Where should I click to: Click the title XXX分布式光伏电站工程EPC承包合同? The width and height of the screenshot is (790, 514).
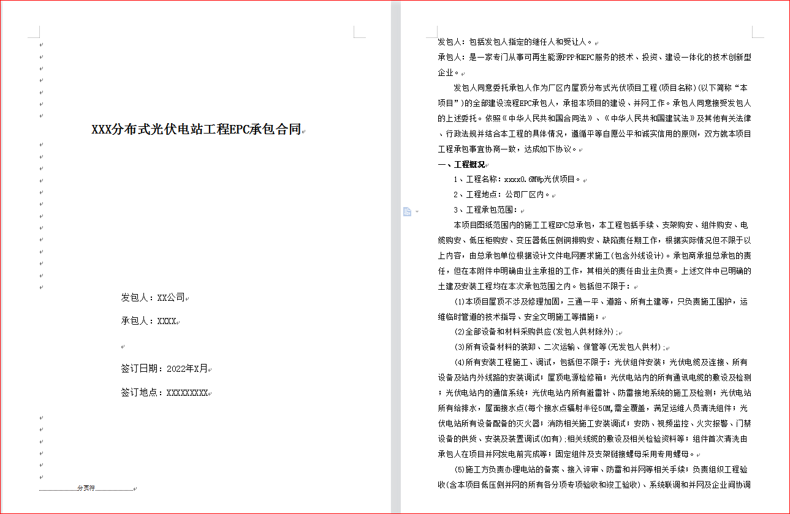[x=196, y=129]
